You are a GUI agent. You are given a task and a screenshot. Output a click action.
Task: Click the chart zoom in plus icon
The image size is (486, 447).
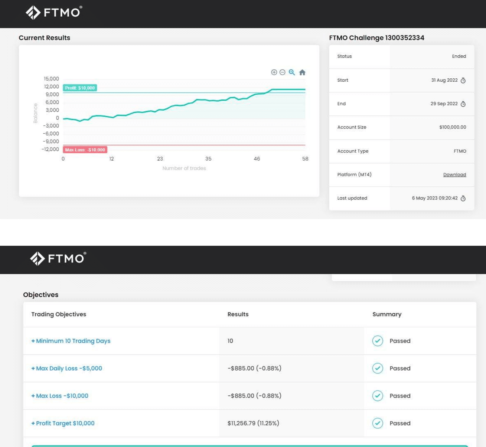[274, 72]
